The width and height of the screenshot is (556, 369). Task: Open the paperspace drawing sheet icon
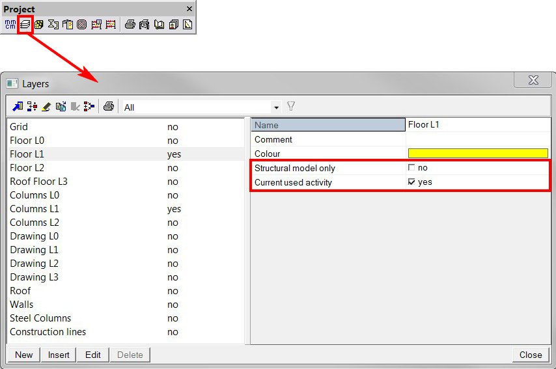pos(188,25)
